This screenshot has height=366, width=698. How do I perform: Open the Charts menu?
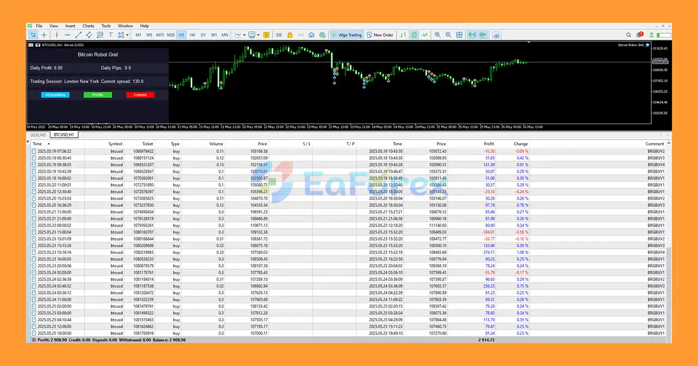[88, 26]
